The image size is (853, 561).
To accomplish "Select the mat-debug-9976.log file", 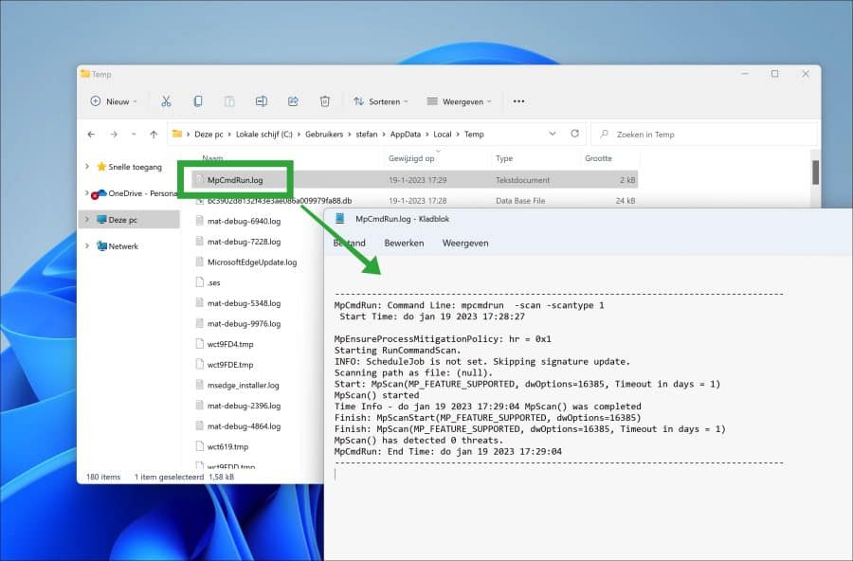I will pos(244,324).
